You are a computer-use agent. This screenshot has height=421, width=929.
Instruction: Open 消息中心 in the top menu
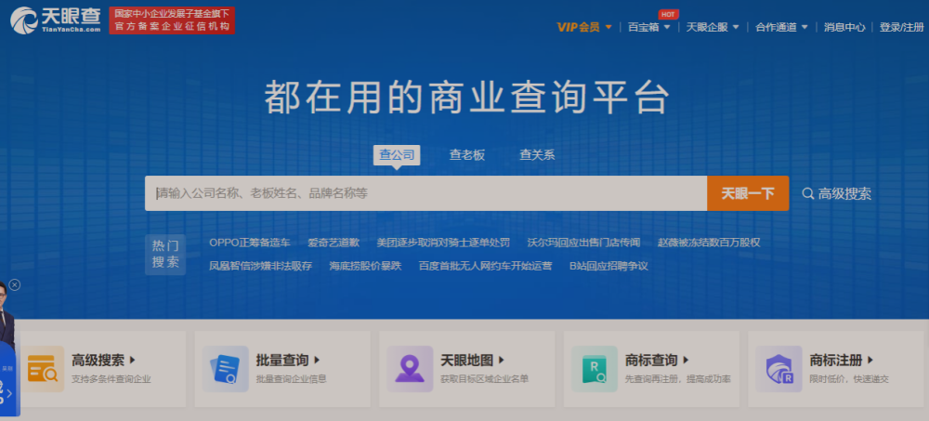point(844,27)
